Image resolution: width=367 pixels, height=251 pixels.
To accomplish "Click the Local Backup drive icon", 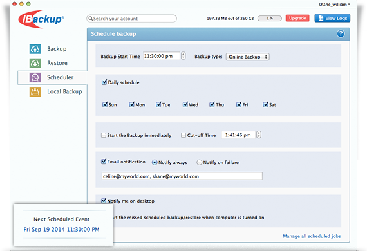I will tap(35, 91).
